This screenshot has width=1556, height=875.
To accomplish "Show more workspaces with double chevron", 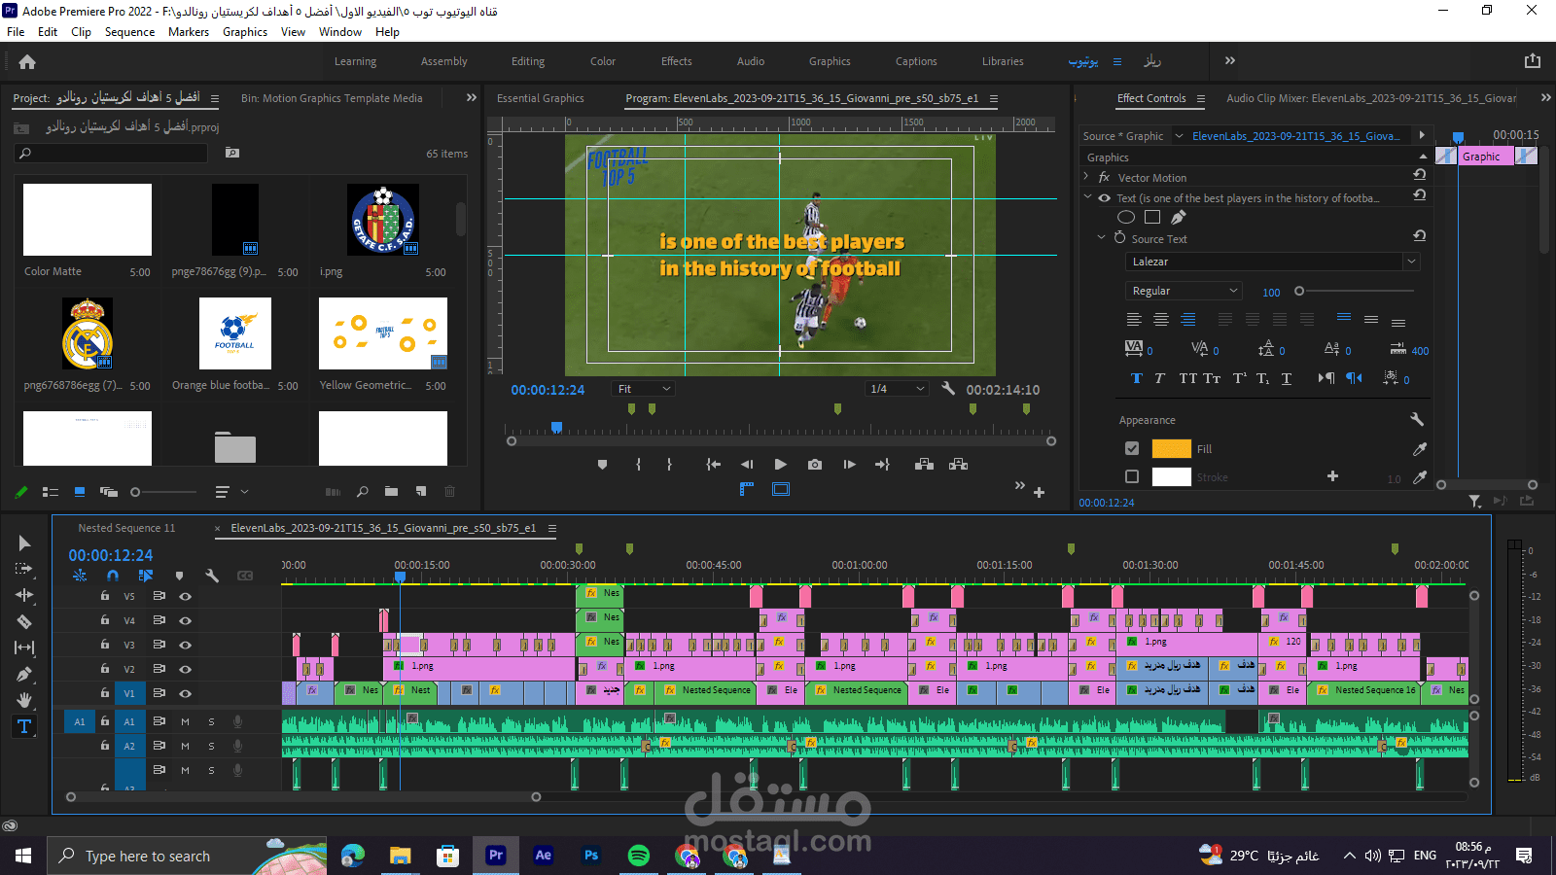I will pyautogui.click(x=1230, y=60).
